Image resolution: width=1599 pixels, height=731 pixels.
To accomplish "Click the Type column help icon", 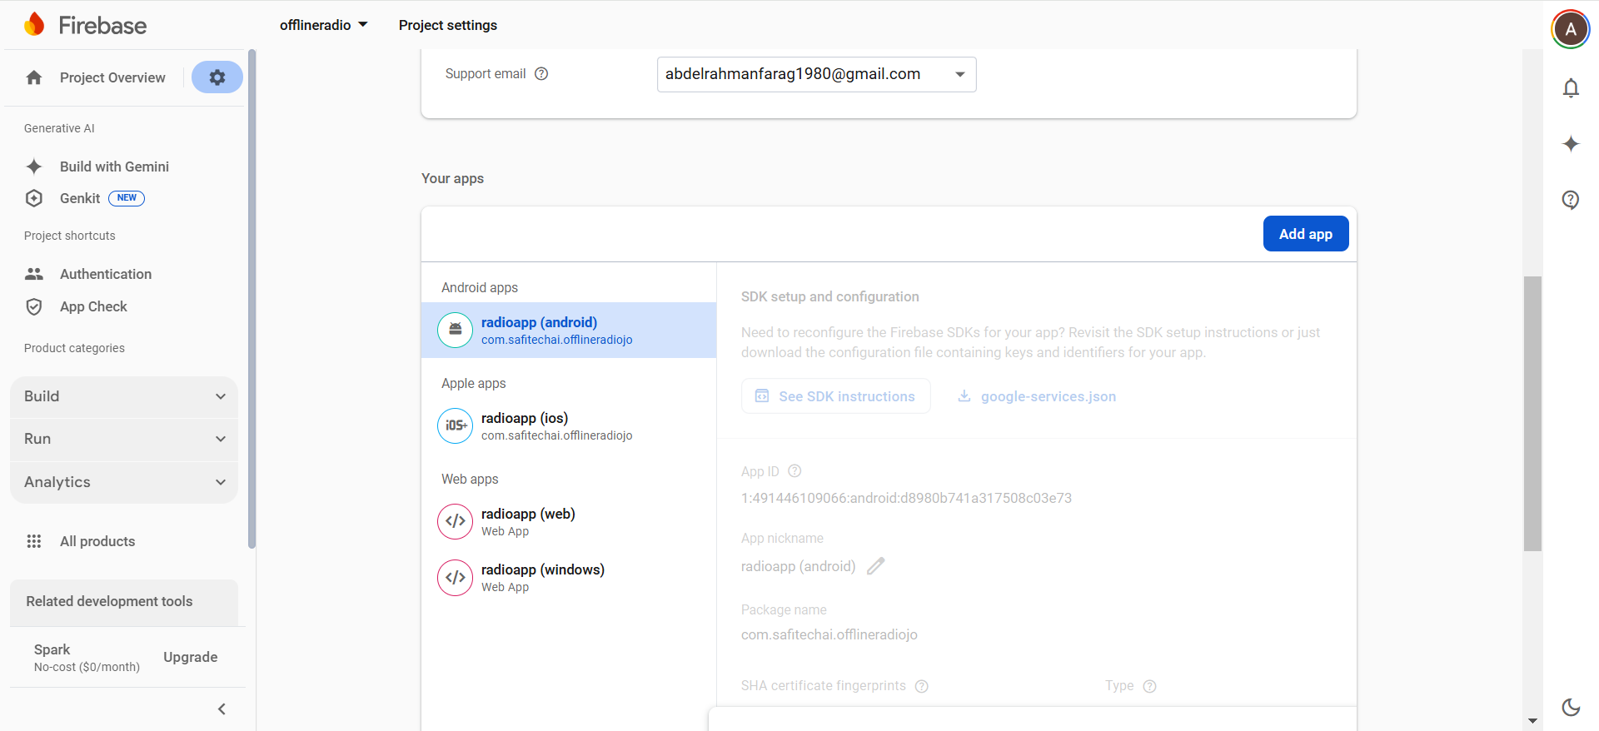I will pyautogui.click(x=1149, y=686).
